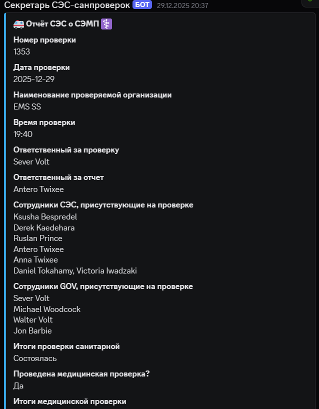This screenshot has height=409, width=319.
Task: Click the green icon in the top-right corner
Action: 310,2
